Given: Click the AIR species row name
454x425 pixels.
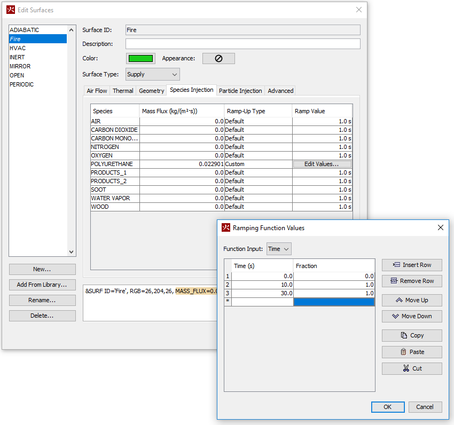Looking at the screenshot, I should point(115,121).
